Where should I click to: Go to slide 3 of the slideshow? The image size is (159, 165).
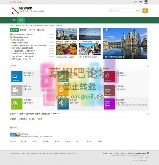click(x=110, y=30)
